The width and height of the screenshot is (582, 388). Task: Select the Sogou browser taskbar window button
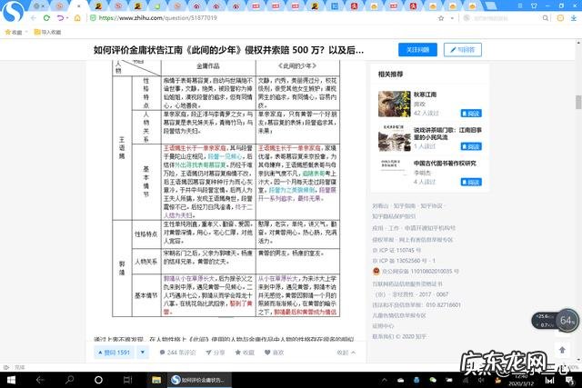pyautogui.click(x=199, y=380)
